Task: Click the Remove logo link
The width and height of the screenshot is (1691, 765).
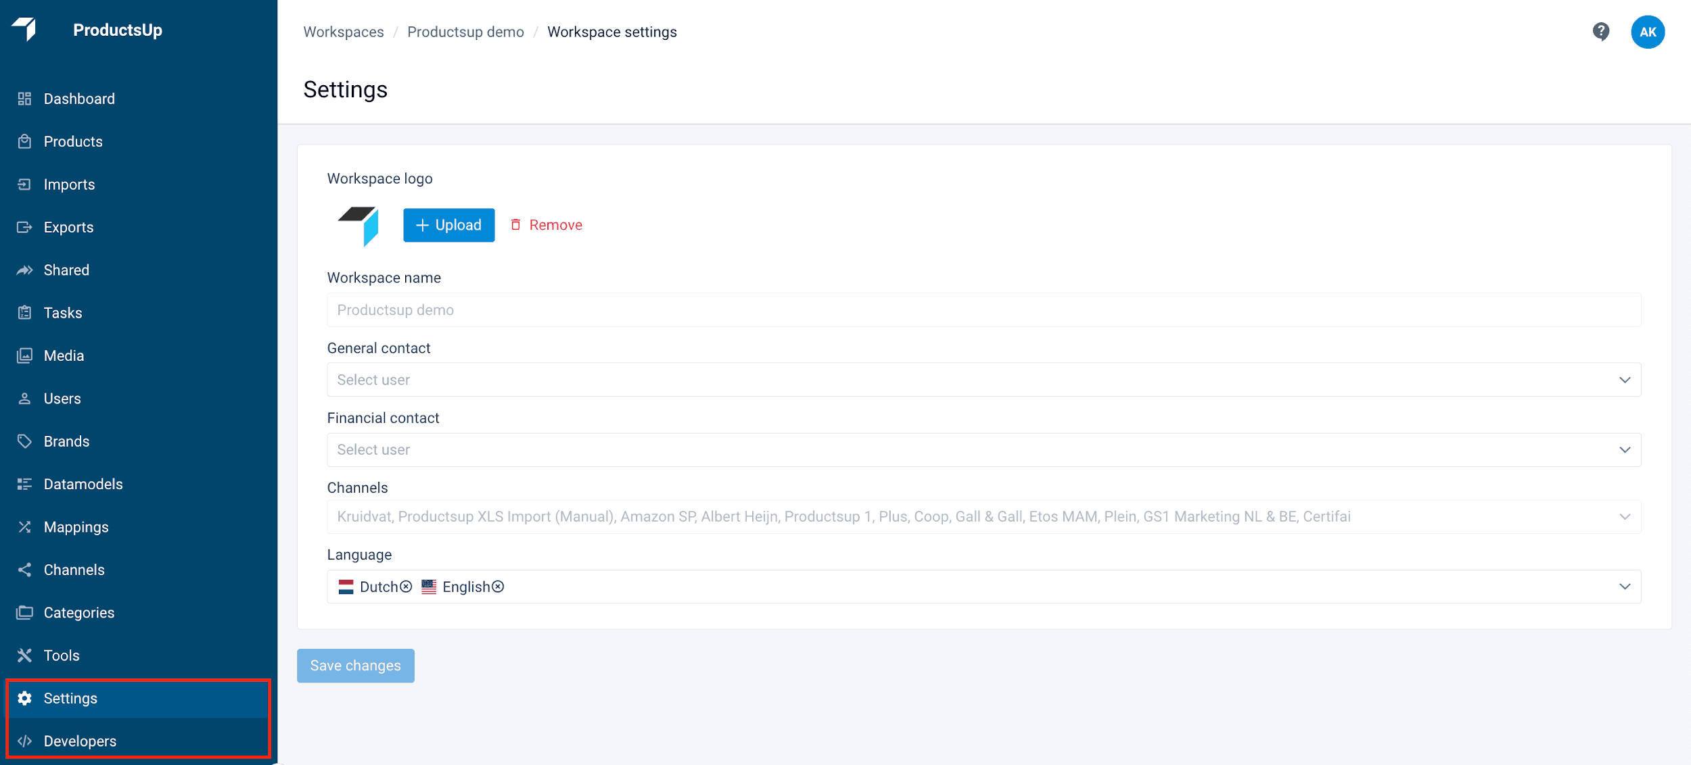Action: 546,225
